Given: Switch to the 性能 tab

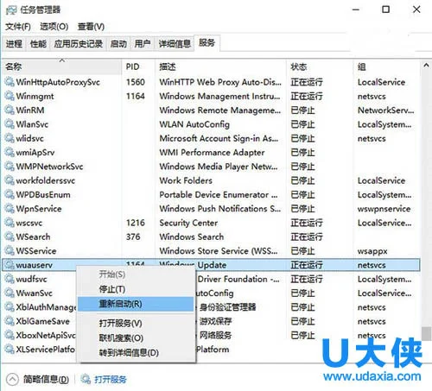Looking at the screenshot, I should click(38, 44).
